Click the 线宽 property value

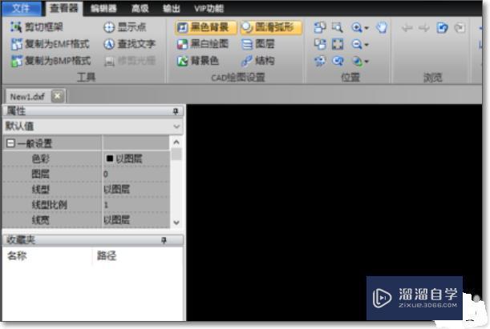coord(136,220)
